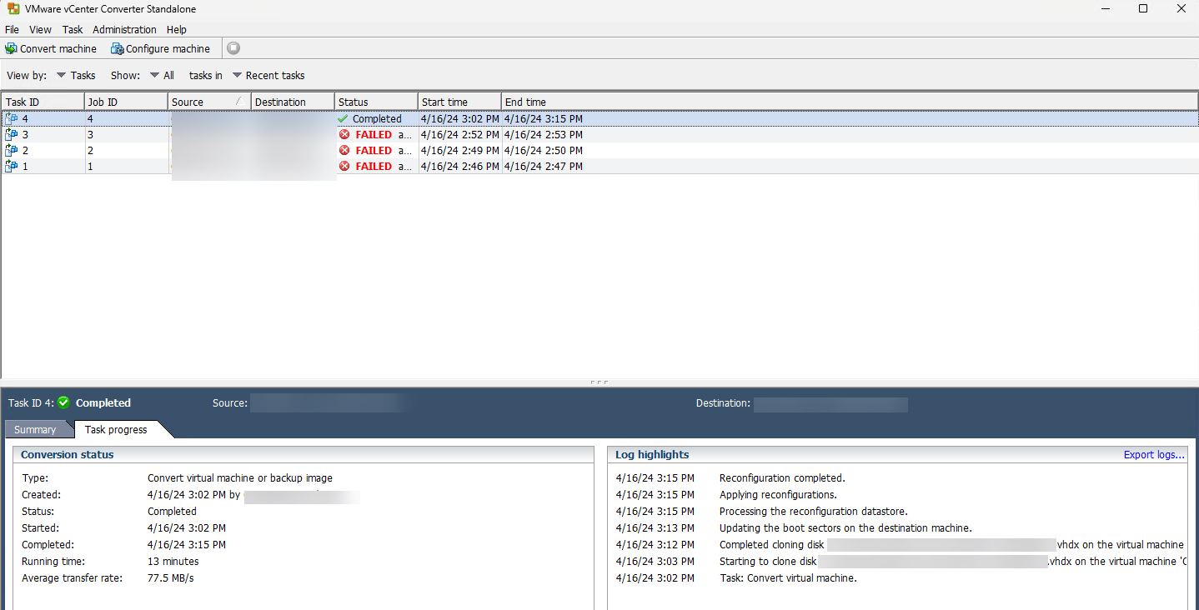The image size is (1199, 610).
Task: Open the File menu
Action: 12,30
